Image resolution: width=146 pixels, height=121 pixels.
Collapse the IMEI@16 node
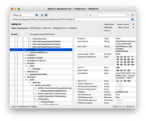(x=25, y=50)
